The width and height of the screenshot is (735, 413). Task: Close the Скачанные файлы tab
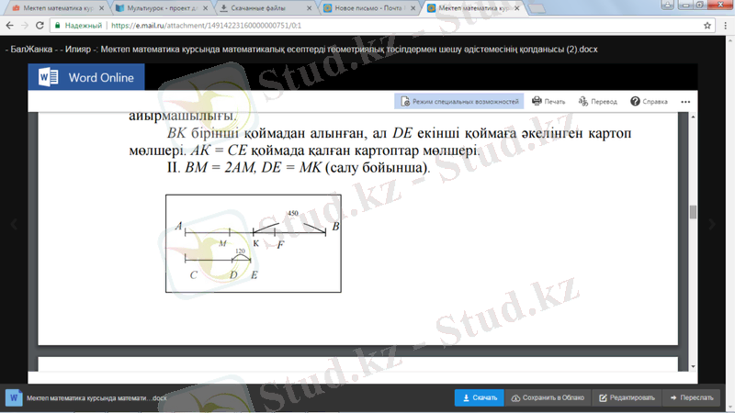pos(309,8)
